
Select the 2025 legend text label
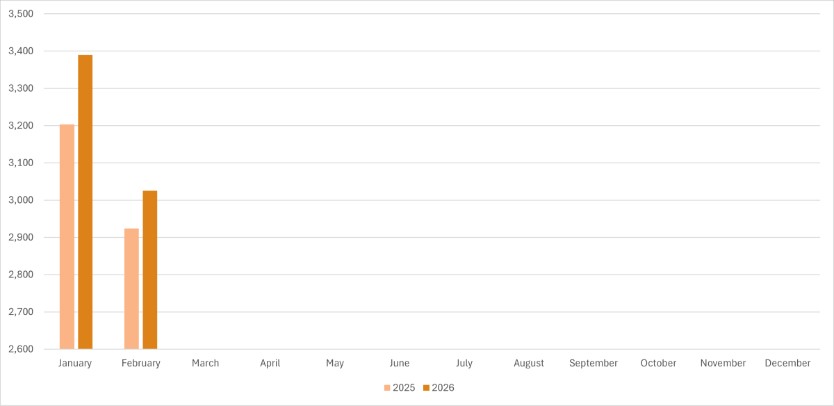pos(404,388)
